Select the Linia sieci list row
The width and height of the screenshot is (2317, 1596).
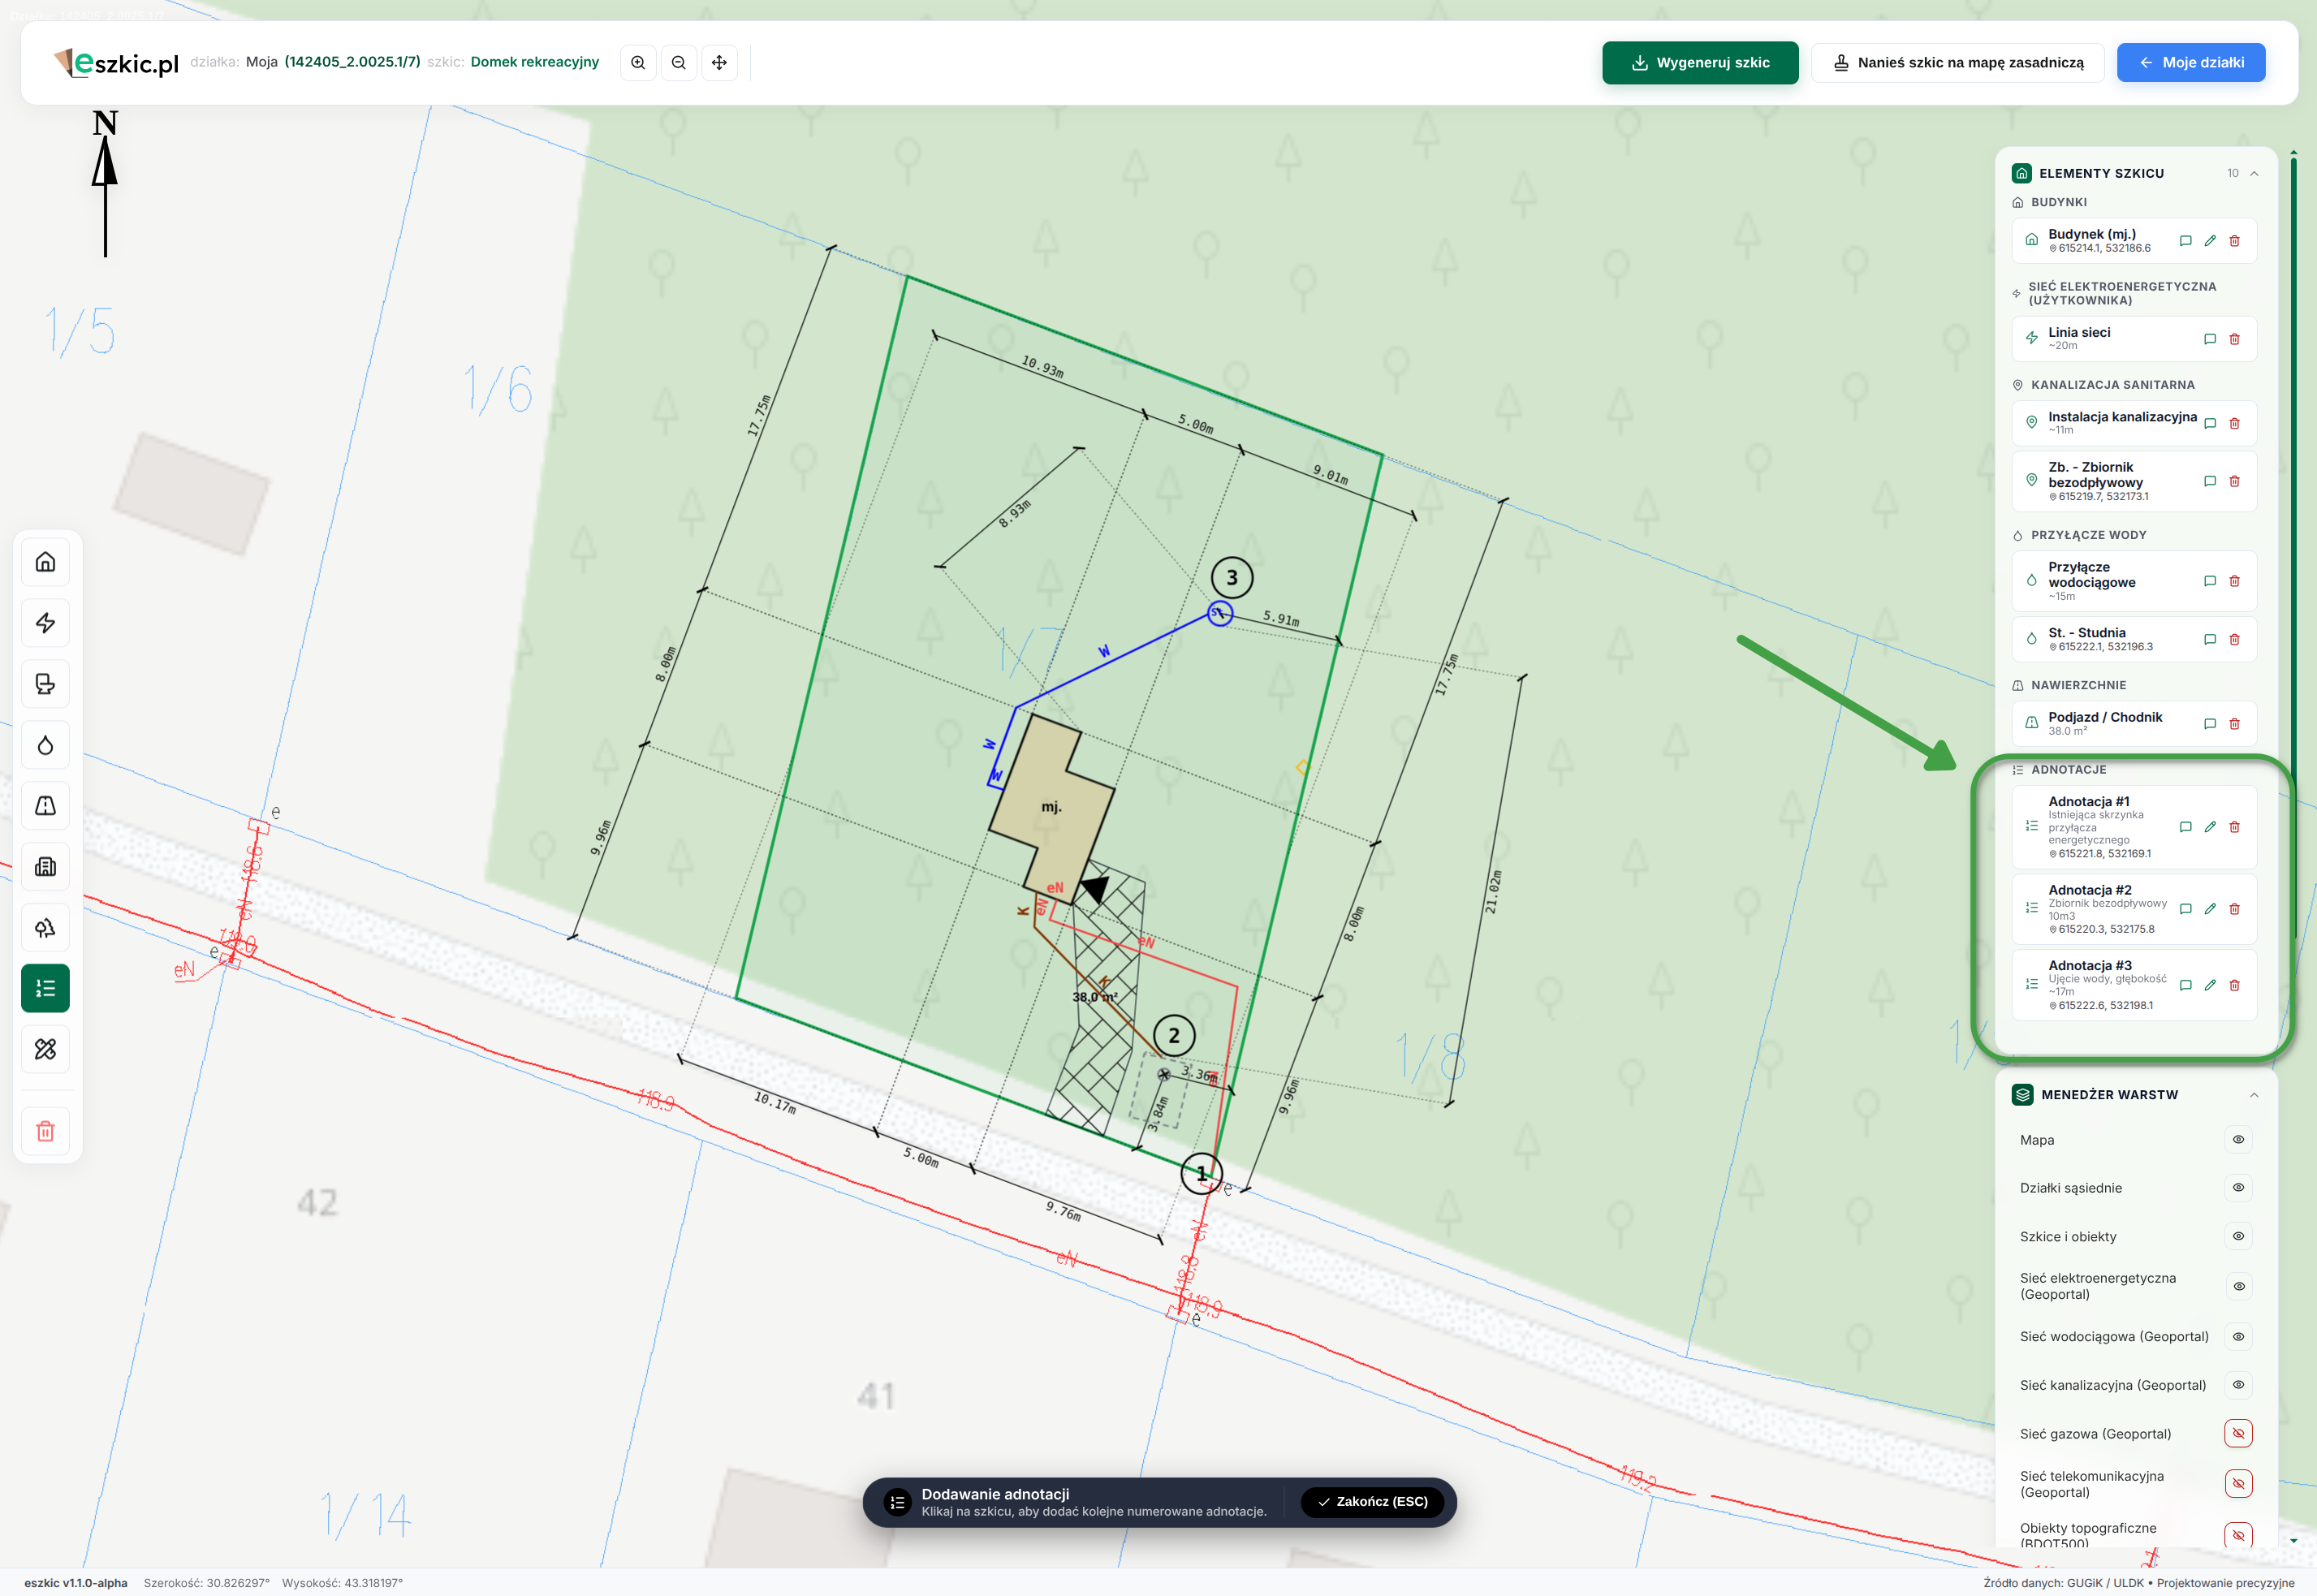point(2134,339)
